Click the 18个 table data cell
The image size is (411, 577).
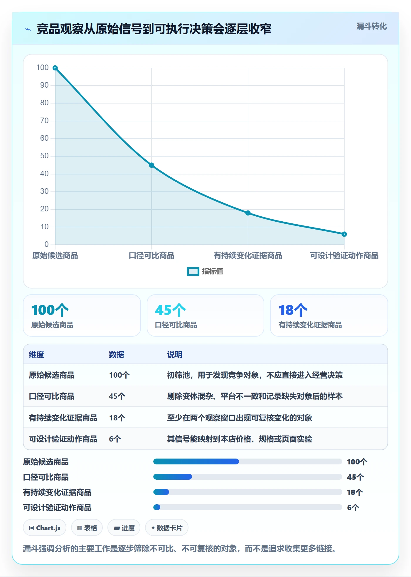tap(117, 418)
